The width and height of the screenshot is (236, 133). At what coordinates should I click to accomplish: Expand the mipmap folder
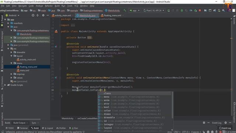pyautogui.click(x=11, y=74)
